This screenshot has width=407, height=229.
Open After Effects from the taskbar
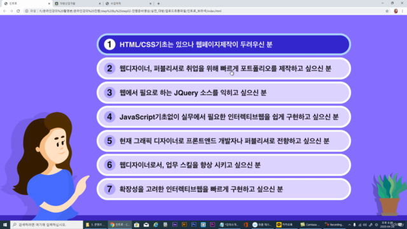pos(175,225)
